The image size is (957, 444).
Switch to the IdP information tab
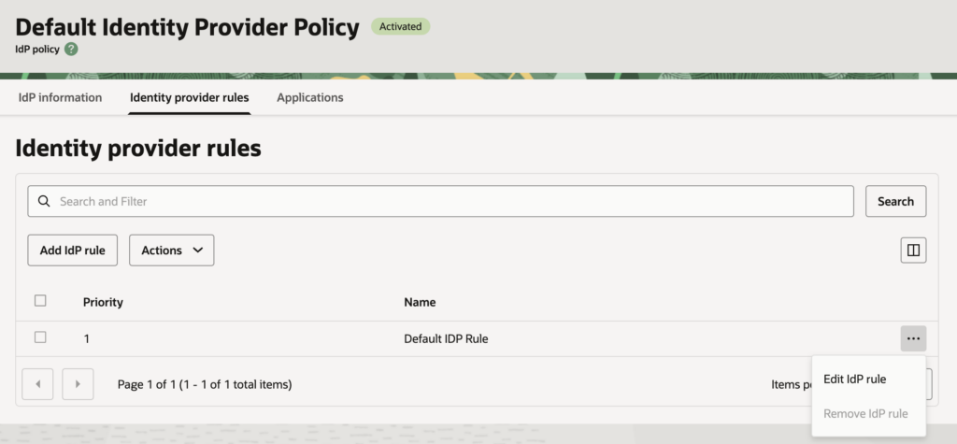coord(60,97)
